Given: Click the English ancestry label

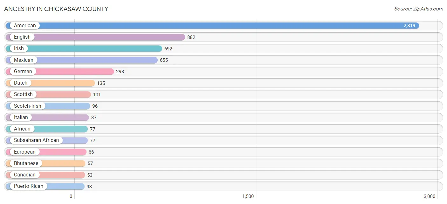Looking at the screenshot, I should coord(22,37).
